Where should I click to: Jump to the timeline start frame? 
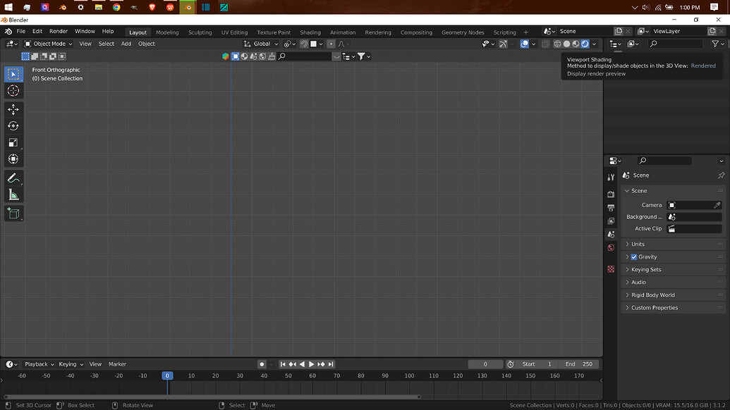pyautogui.click(x=283, y=364)
